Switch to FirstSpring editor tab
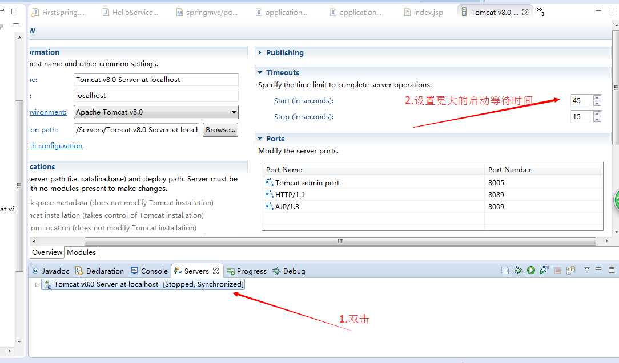 [x=58, y=12]
